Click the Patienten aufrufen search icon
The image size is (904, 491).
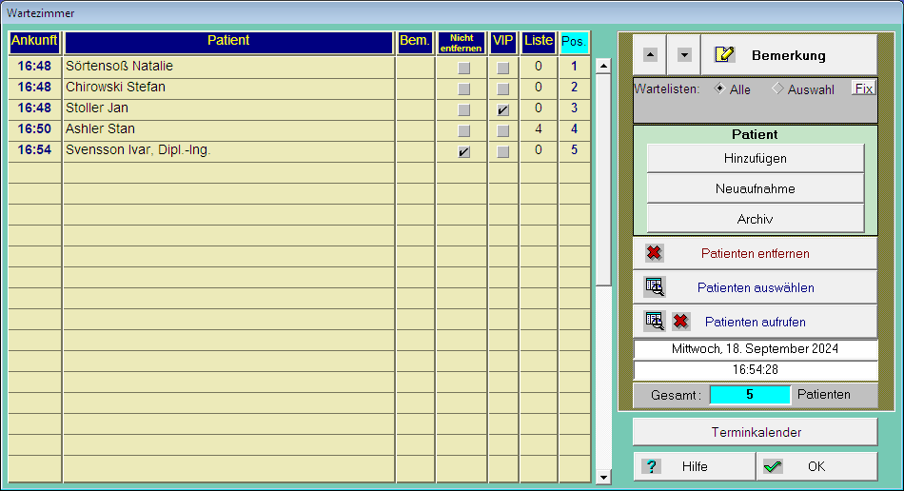(x=654, y=322)
